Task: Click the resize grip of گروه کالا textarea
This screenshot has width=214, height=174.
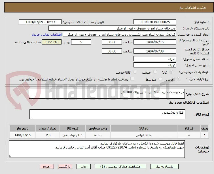Action: 31,117
